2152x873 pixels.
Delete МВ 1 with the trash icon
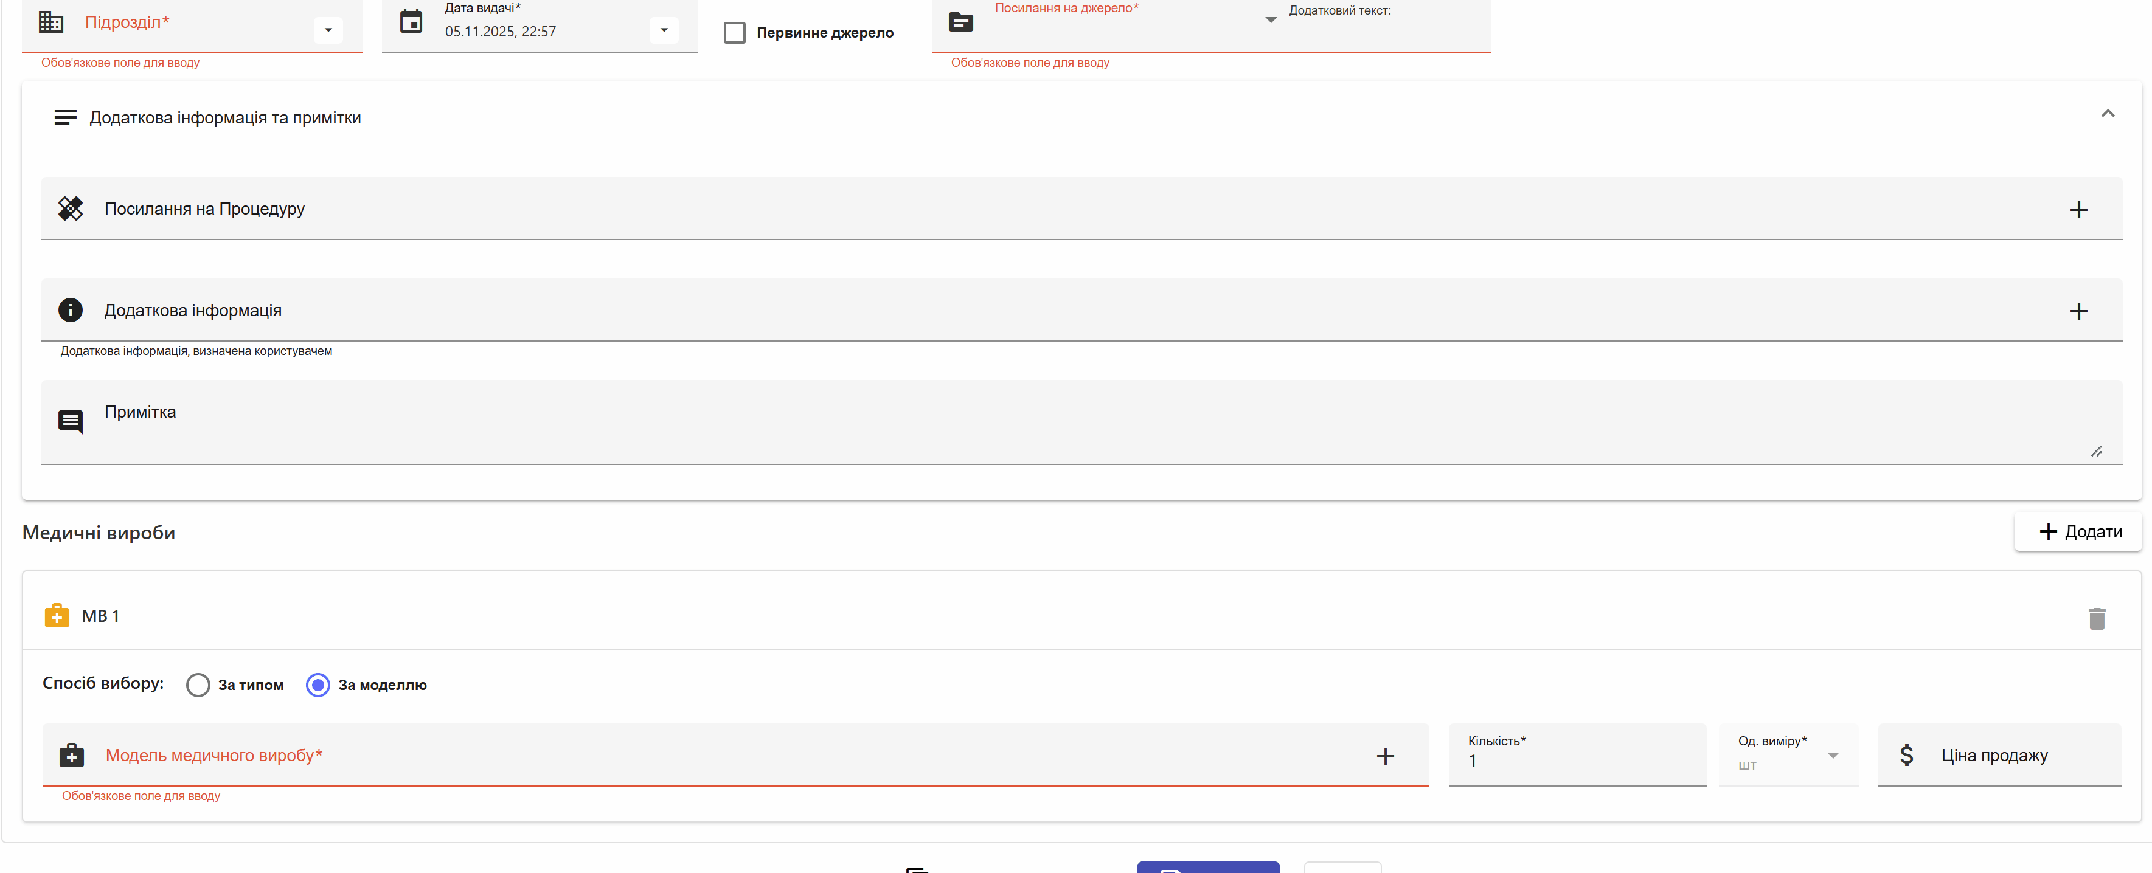tap(2096, 618)
